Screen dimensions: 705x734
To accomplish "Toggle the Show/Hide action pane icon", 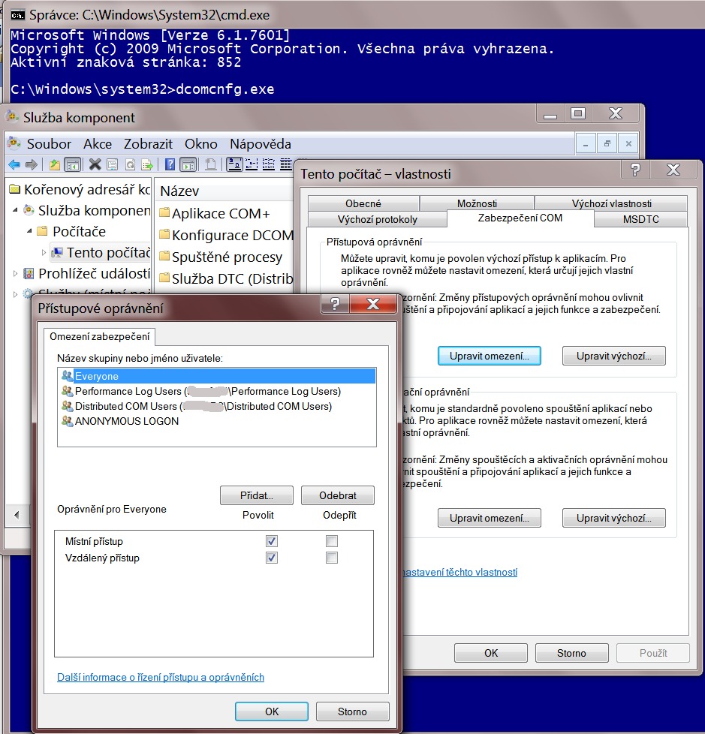I will [x=188, y=164].
